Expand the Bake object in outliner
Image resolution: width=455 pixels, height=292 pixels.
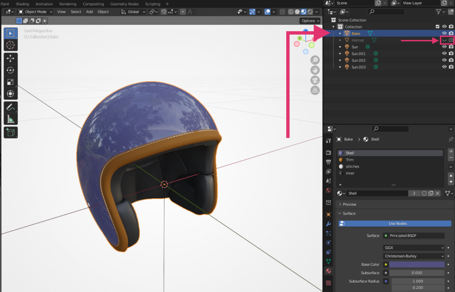(x=340, y=33)
